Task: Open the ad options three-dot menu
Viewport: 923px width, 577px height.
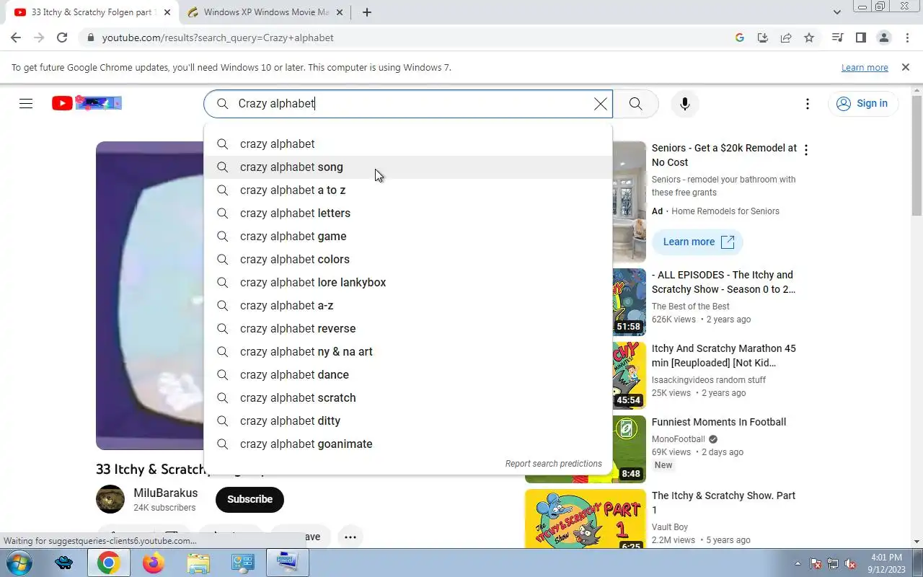Action: pyautogui.click(x=806, y=150)
